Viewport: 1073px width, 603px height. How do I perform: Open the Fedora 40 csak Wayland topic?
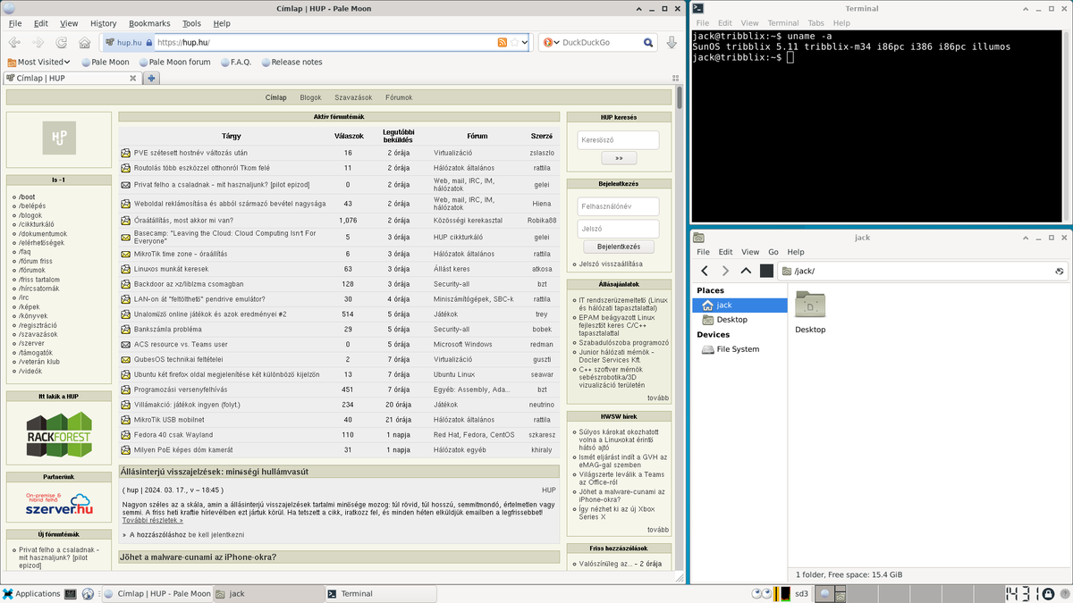pos(173,435)
